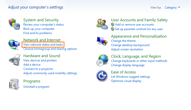Click Uninstall a program
This screenshot has height=110, width=191.
[x=36, y=87]
